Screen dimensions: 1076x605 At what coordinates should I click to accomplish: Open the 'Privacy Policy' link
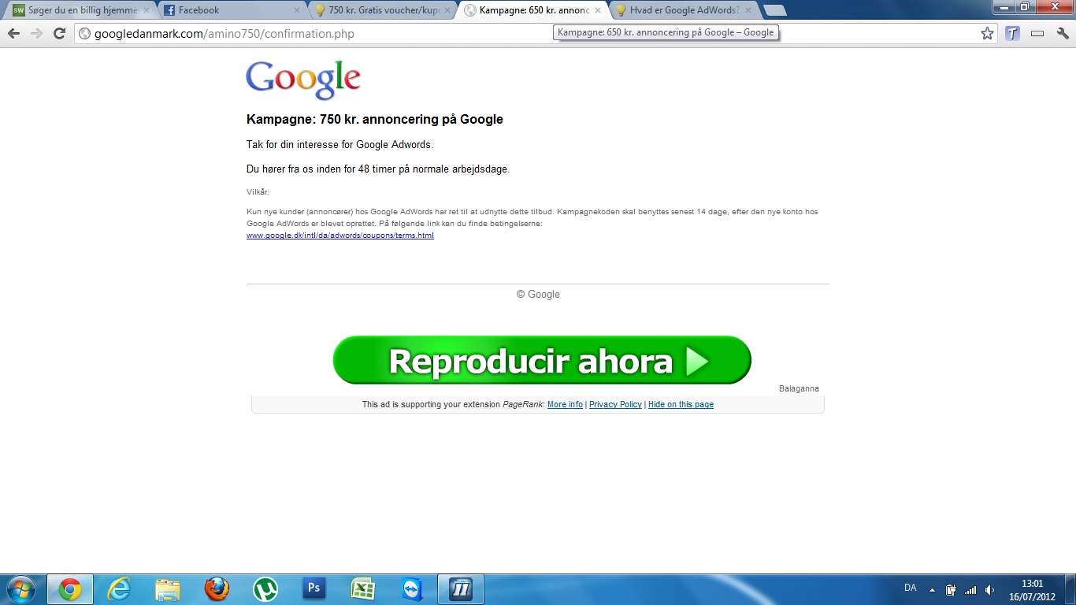615,404
